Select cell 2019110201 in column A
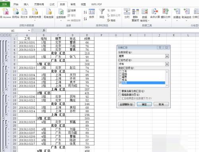This screenshot has width=199, height=152. [27, 42]
